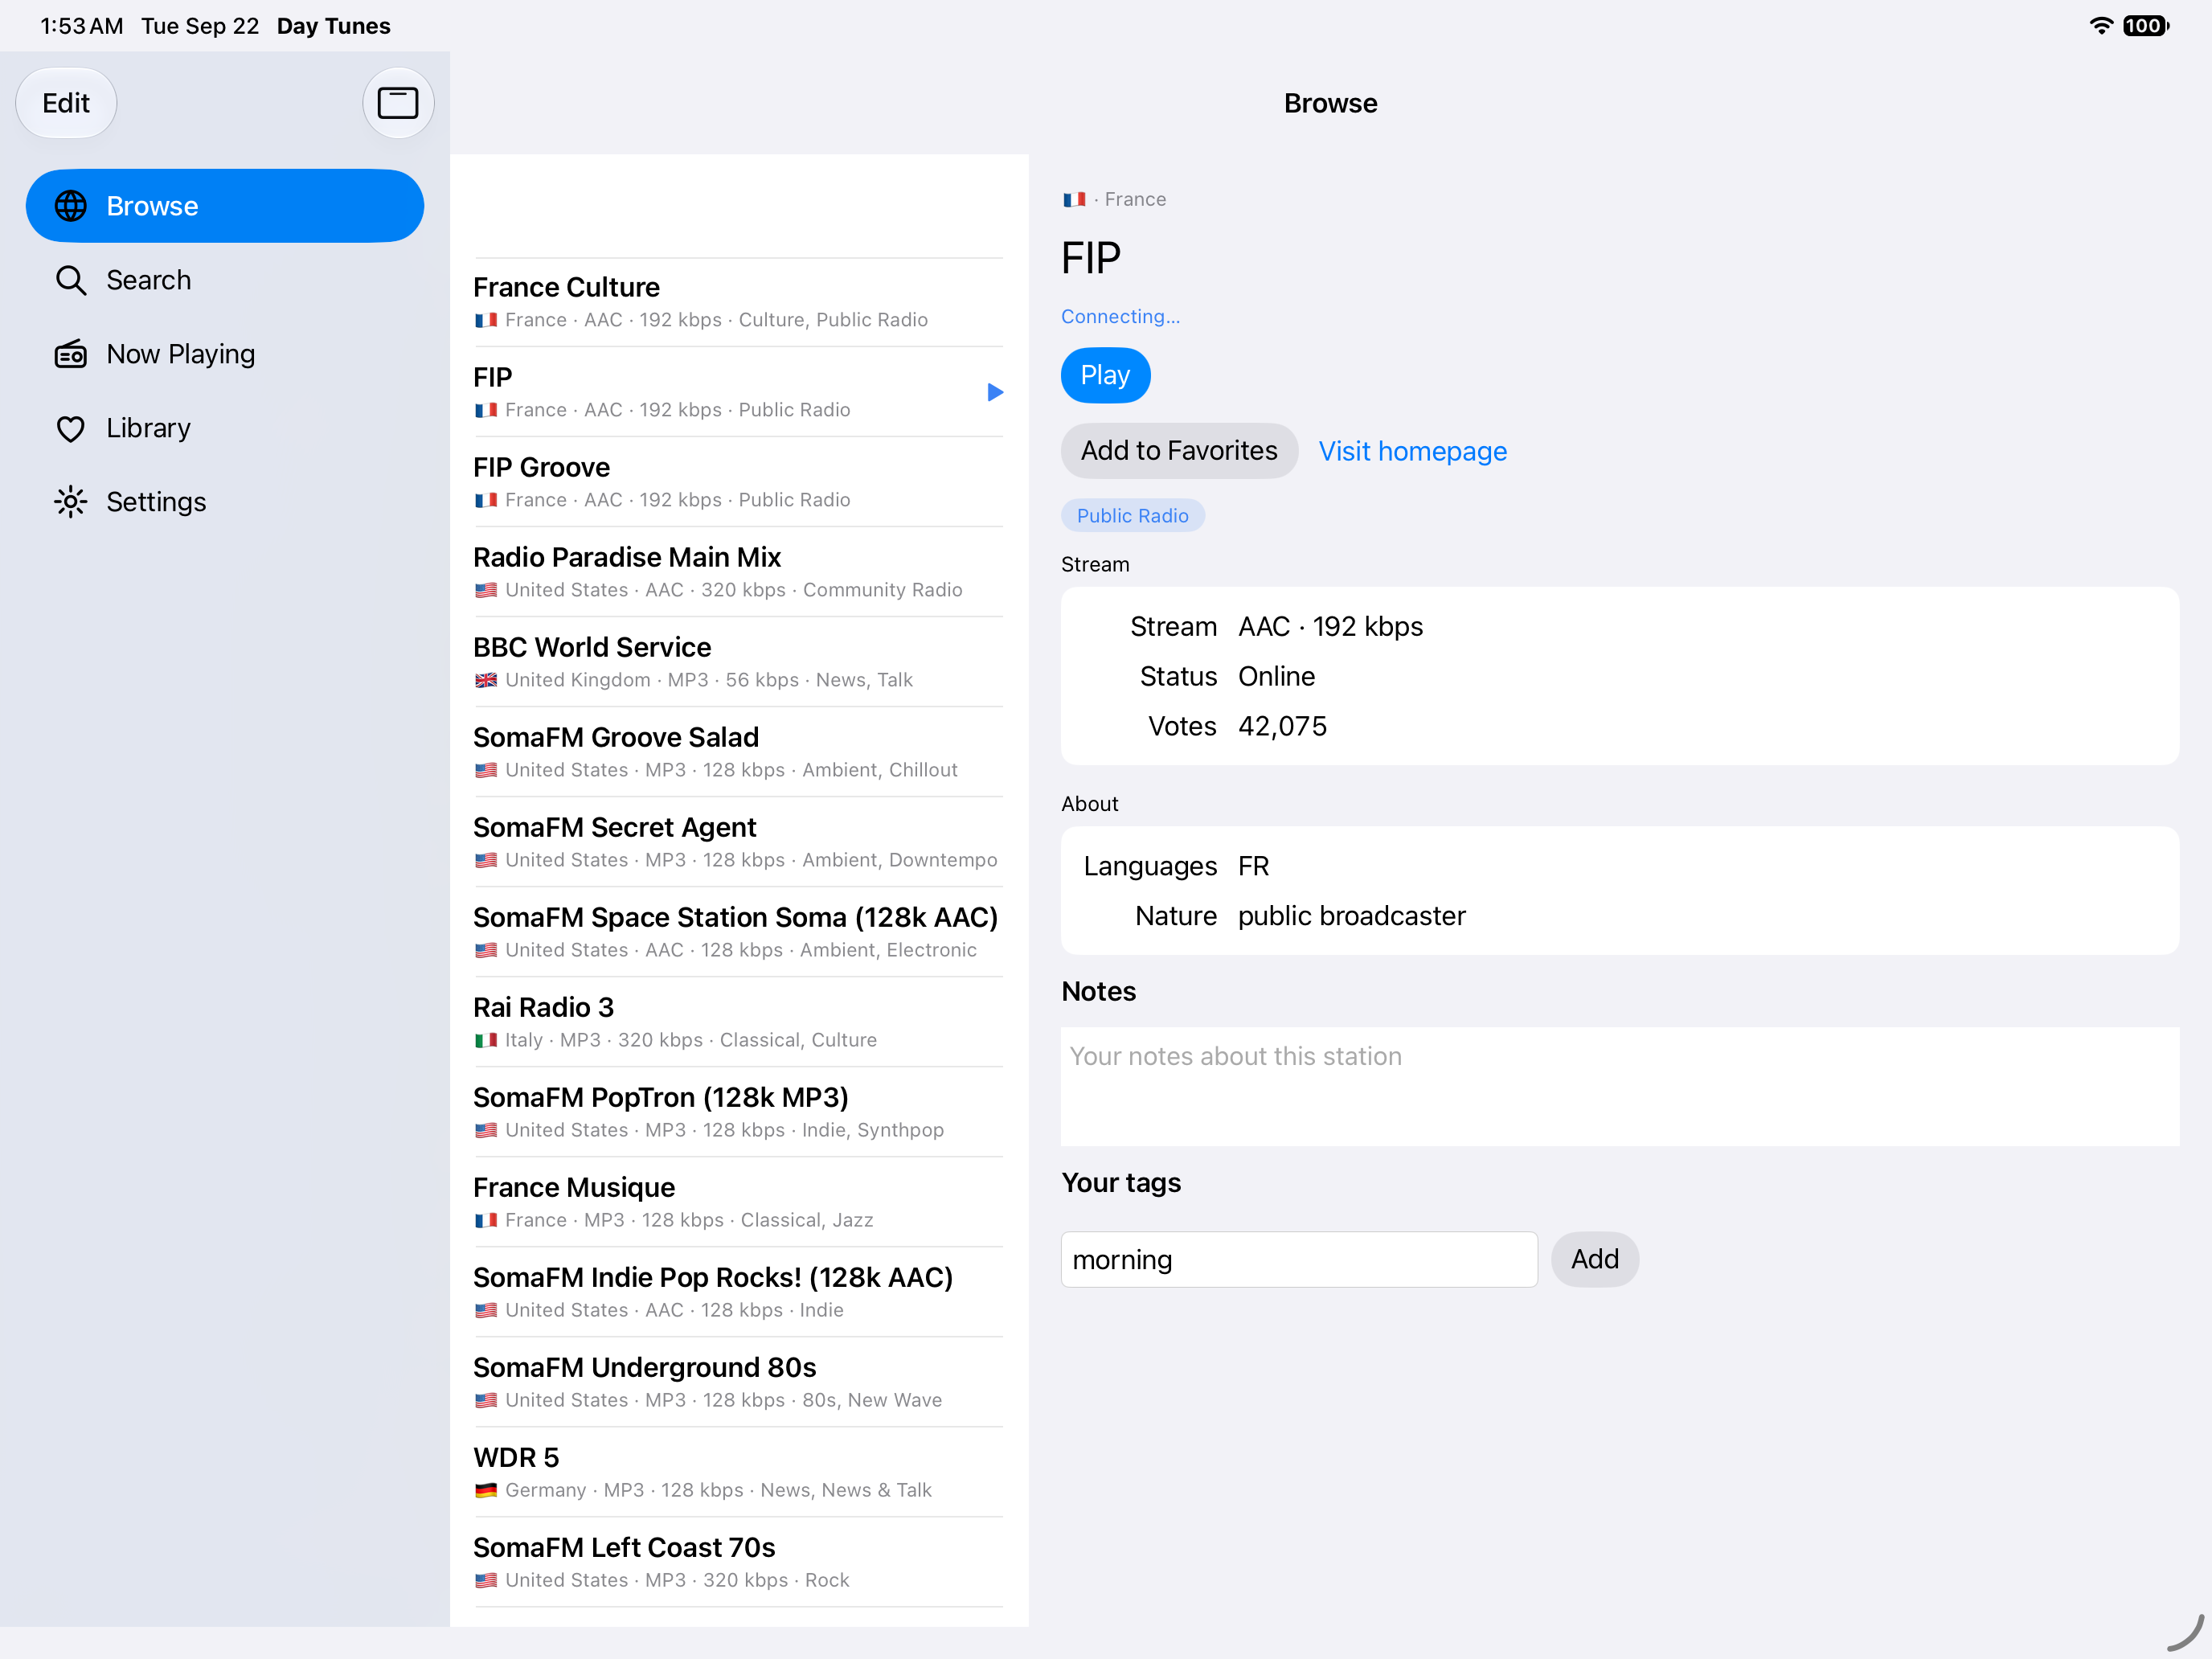Select FIP Groove station
The width and height of the screenshot is (2212, 1659).
[x=738, y=482]
